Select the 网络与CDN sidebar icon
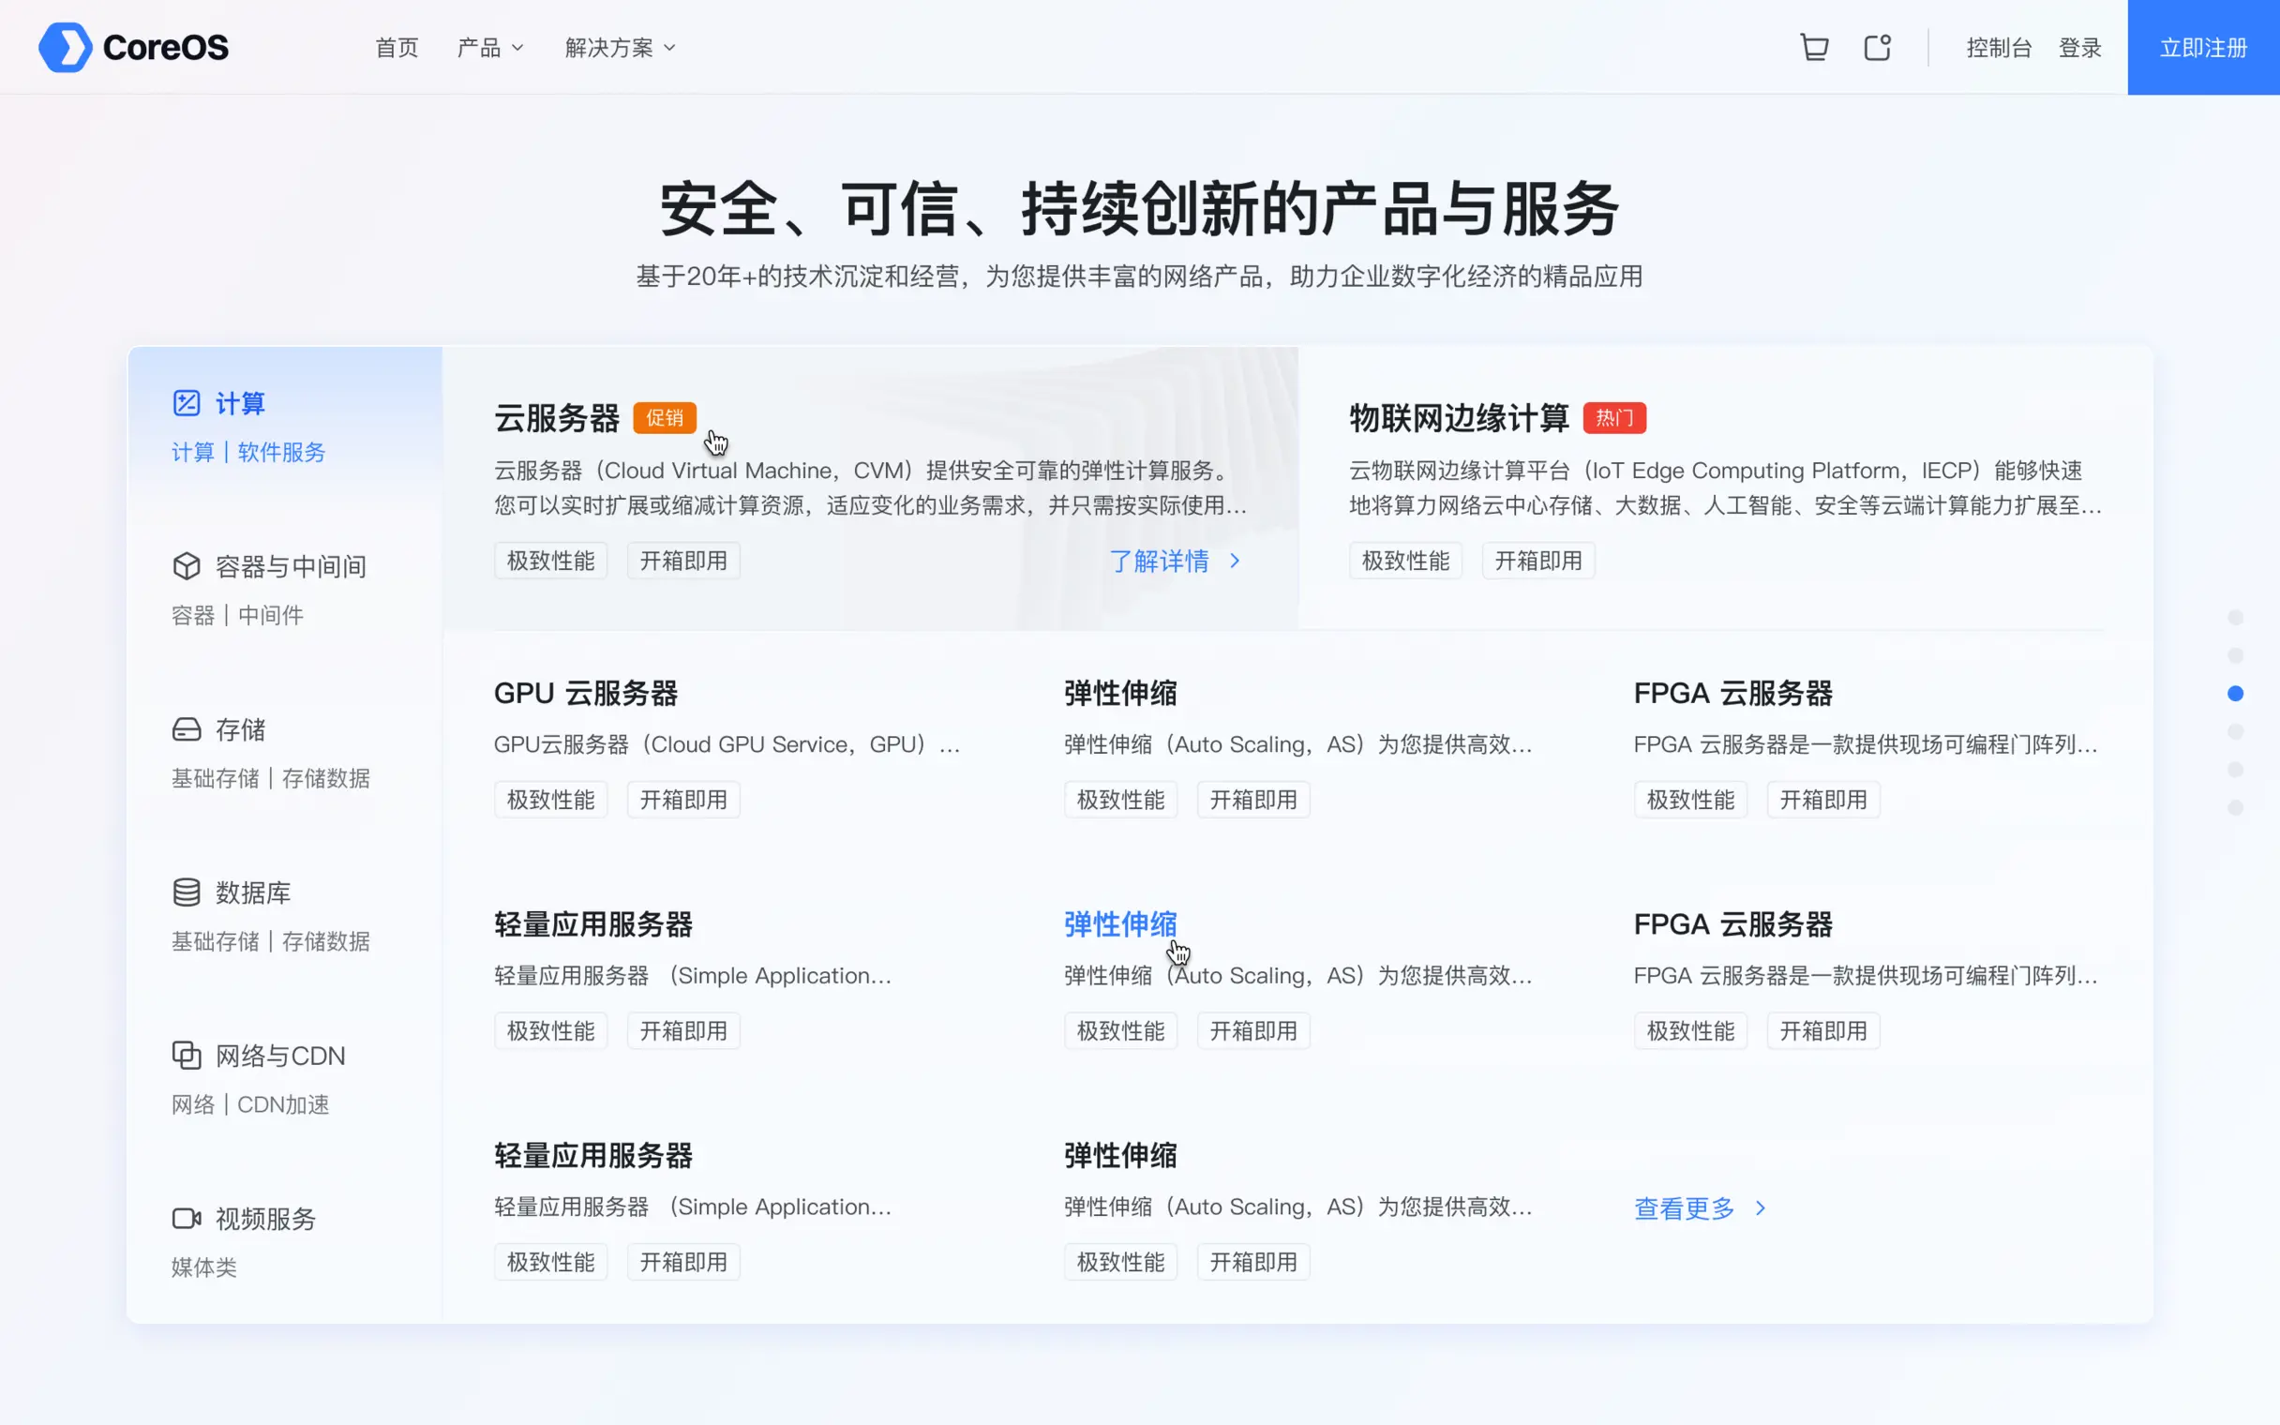Screen dimensions: 2280x1425 (187, 1055)
